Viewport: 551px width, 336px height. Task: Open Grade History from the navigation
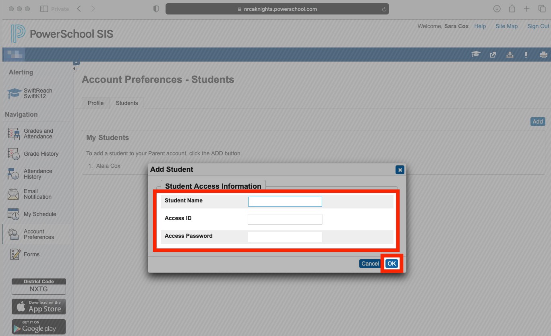pyautogui.click(x=41, y=154)
